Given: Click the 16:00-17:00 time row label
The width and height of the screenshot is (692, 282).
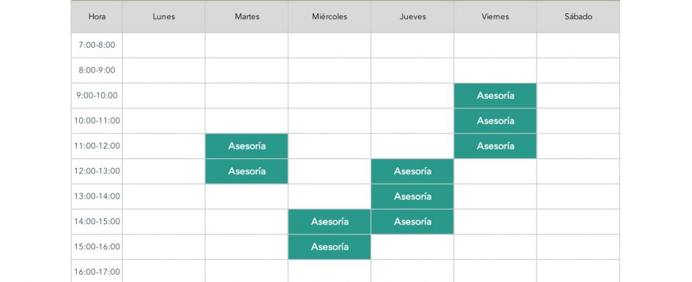Looking at the screenshot, I should (97, 271).
